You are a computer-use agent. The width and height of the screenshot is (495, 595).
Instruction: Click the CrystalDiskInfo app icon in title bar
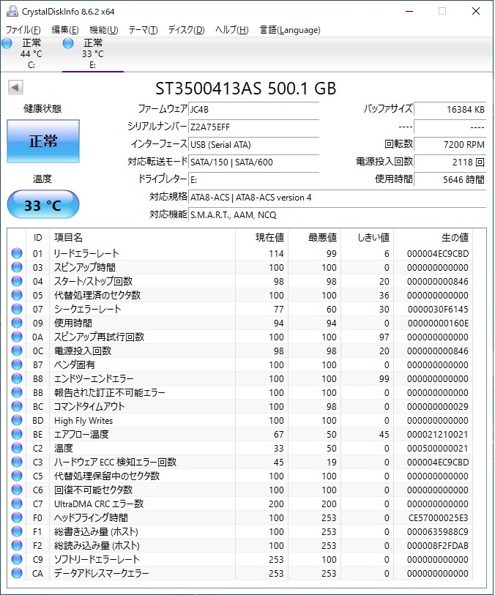12,12
